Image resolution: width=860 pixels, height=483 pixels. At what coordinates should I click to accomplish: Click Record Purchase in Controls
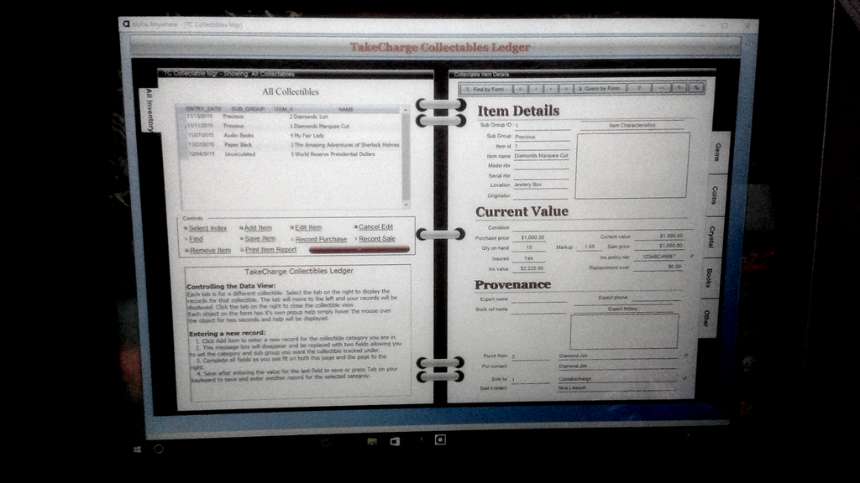pyautogui.click(x=321, y=239)
